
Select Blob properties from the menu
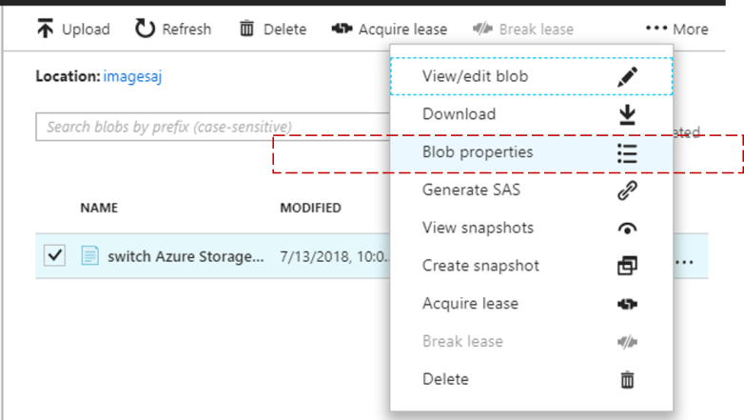click(x=478, y=152)
